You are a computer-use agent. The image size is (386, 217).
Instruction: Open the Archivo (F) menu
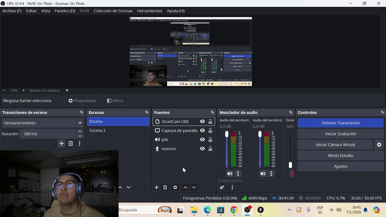pos(12,11)
